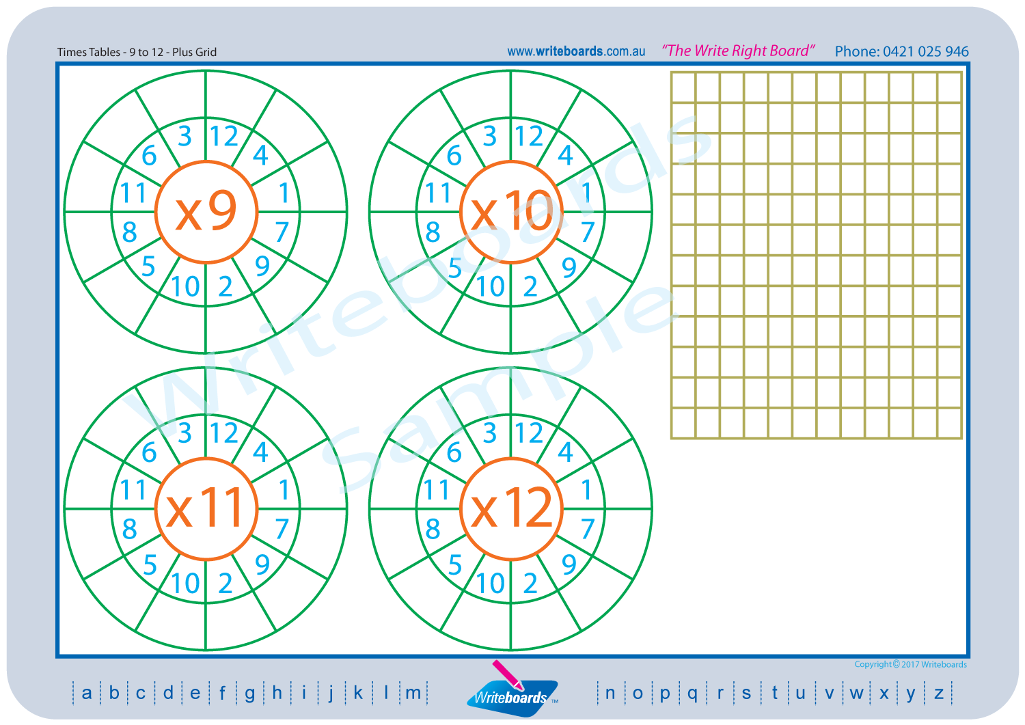Click letter z in the alphabet strip
Screen dimensions: 1025x725
pos(939,693)
